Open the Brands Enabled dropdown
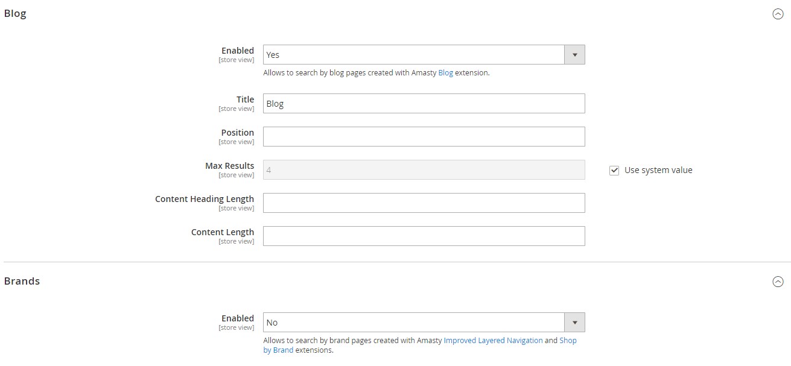 [x=424, y=323]
